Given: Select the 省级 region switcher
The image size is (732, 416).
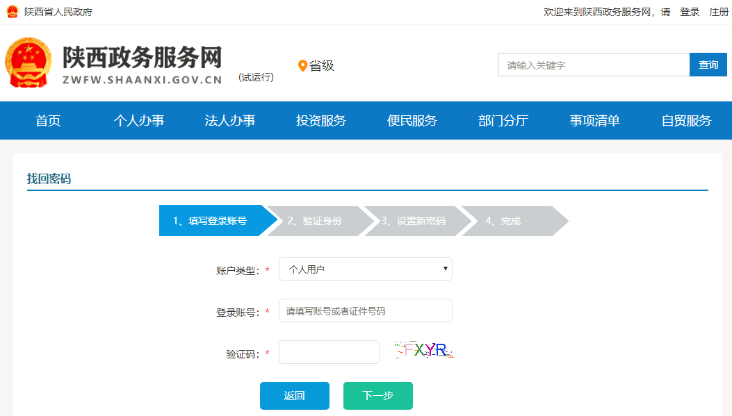Looking at the screenshot, I should 322,66.
